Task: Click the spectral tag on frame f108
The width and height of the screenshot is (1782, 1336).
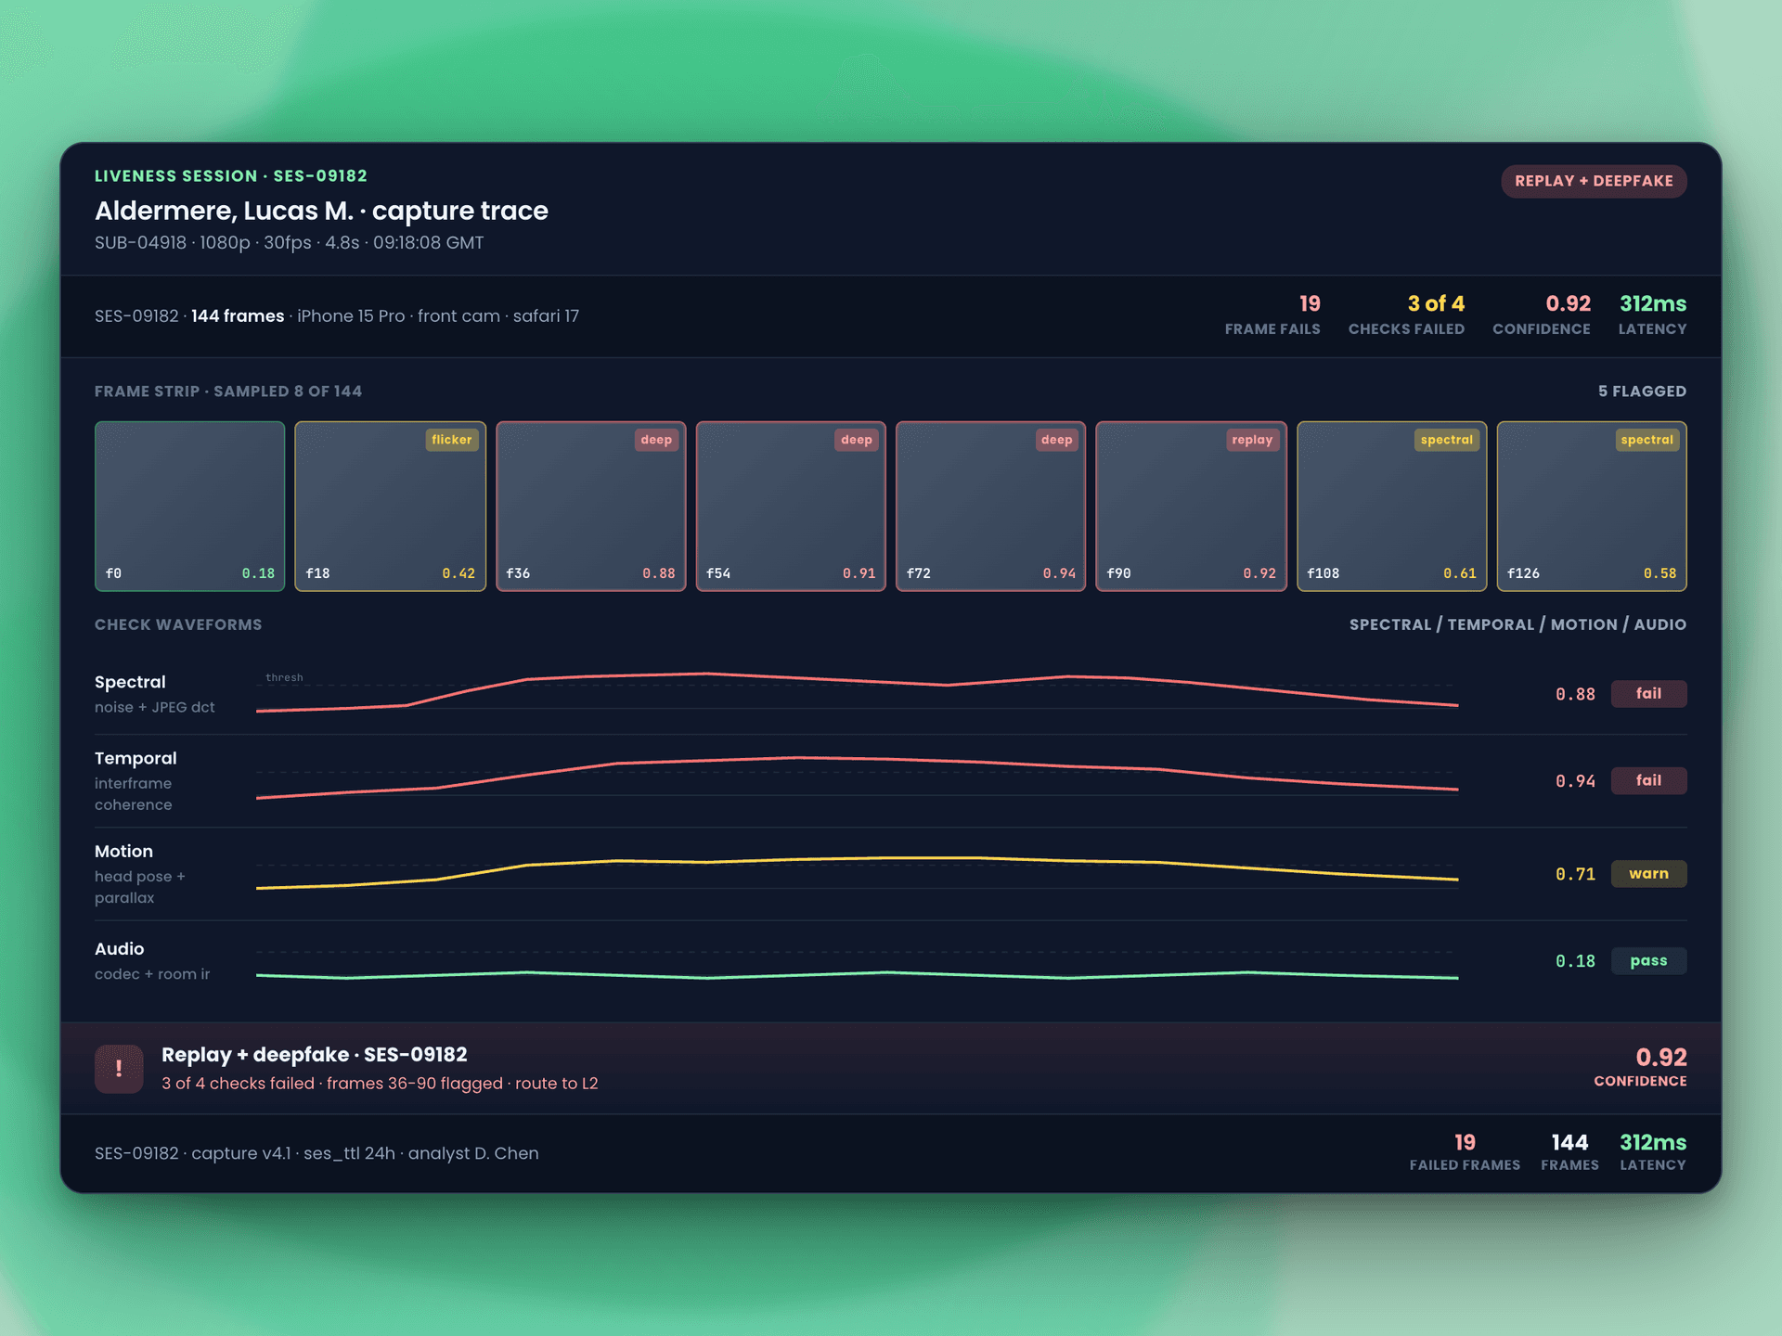Action: 1446,440
